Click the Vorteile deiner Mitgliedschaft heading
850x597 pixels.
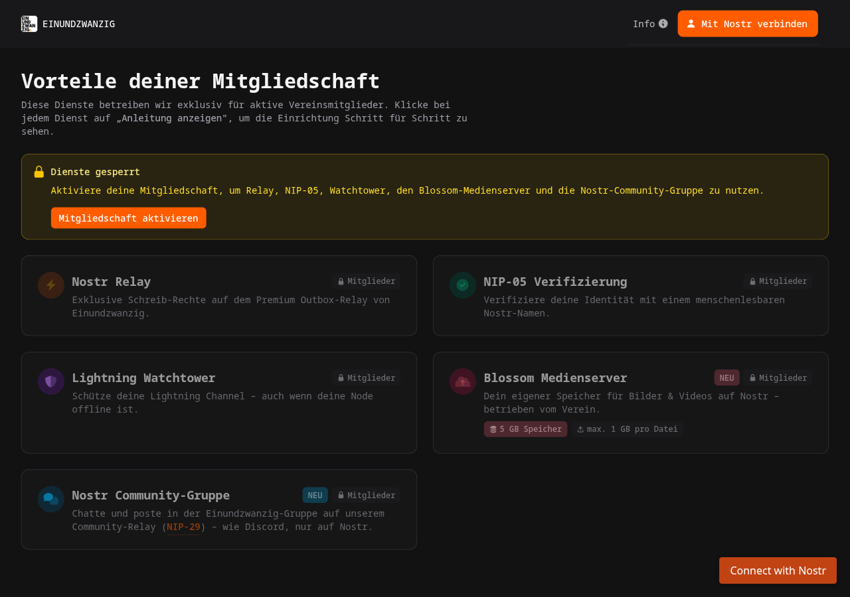[x=201, y=81]
